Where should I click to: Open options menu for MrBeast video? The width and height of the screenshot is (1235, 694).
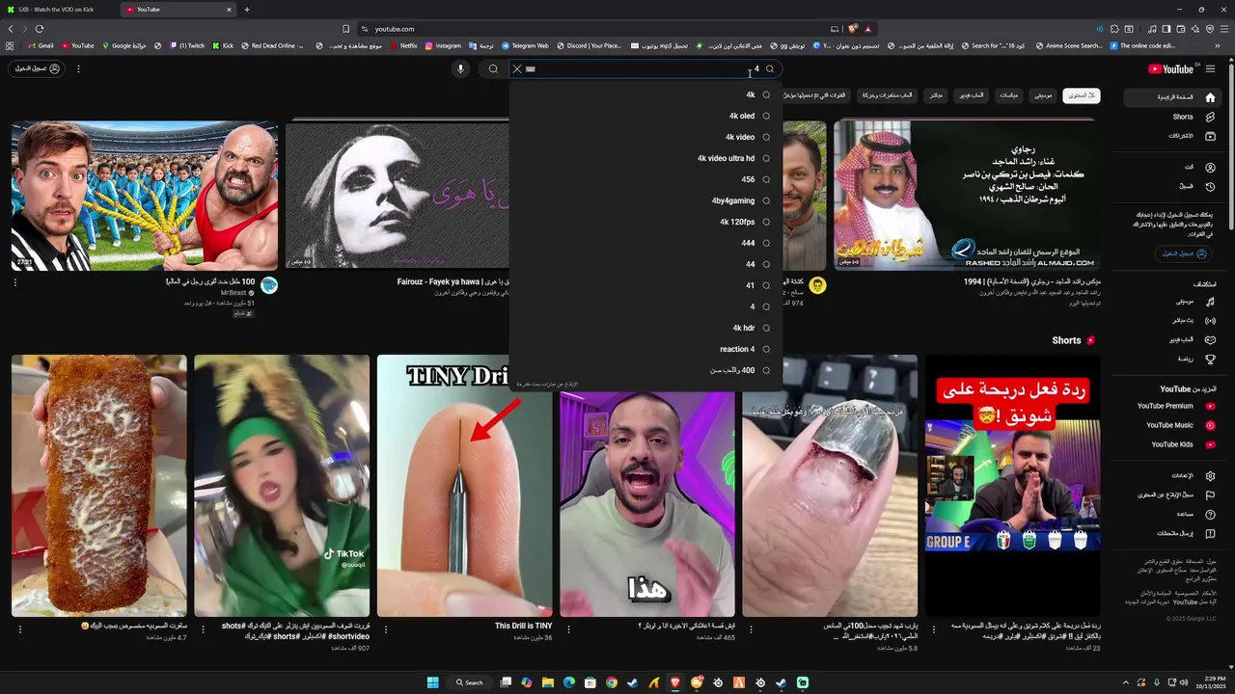15,282
